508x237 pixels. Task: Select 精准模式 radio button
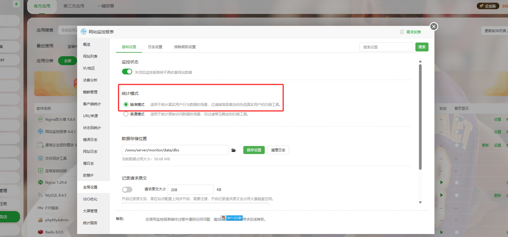(x=126, y=104)
